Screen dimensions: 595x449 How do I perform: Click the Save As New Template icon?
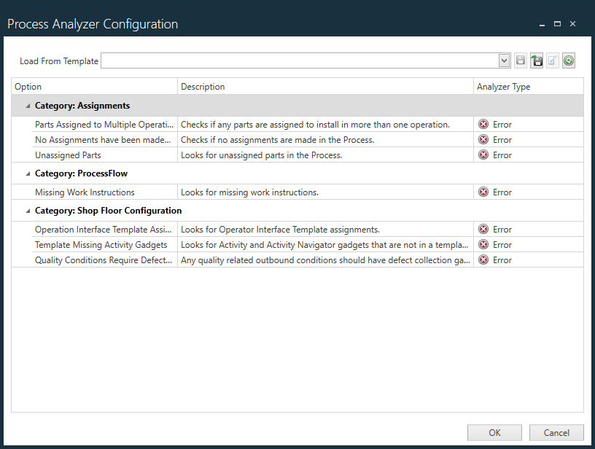click(x=537, y=60)
